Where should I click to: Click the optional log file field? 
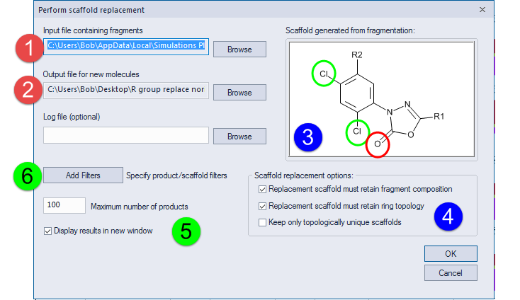click(126, 135)
